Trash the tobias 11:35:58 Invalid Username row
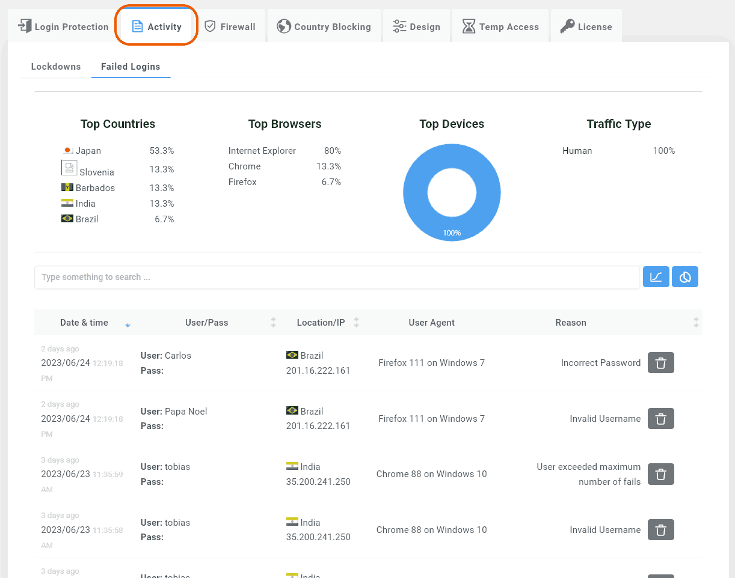 pyautogui.click(x=660, y=530)
